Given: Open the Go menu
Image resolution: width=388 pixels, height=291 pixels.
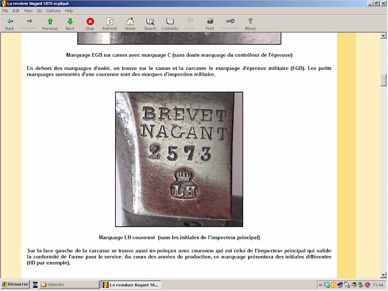Looking at the screenshot, I should [x=39, y=10].
